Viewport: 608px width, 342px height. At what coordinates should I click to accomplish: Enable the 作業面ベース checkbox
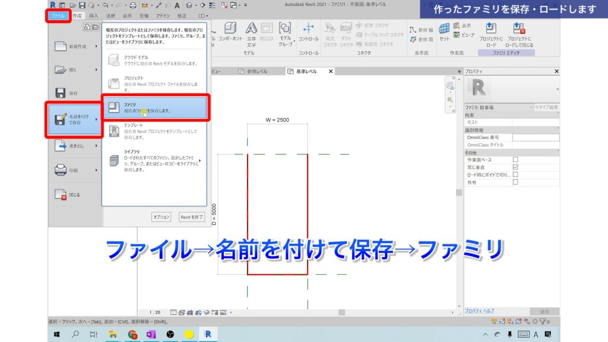pyautogui.click(x=515, y=159)
